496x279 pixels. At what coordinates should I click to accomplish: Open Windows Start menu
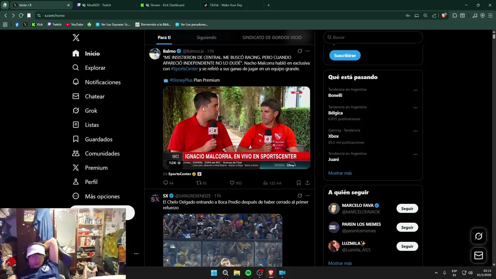point(214,273)
